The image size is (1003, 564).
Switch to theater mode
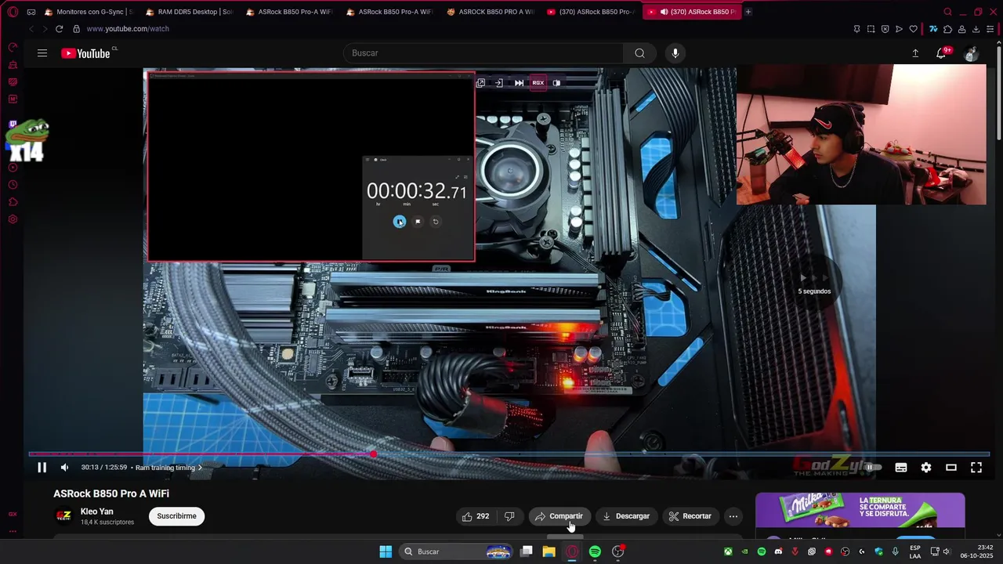(x=951, y=468)
